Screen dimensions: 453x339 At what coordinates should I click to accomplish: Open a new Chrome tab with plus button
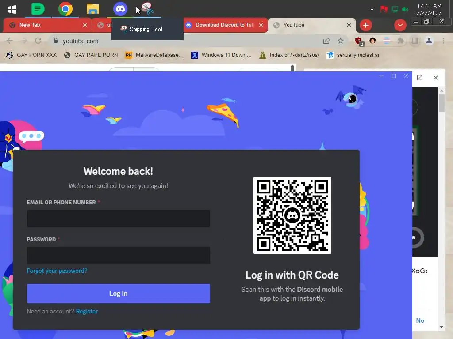tap(366, 25)
